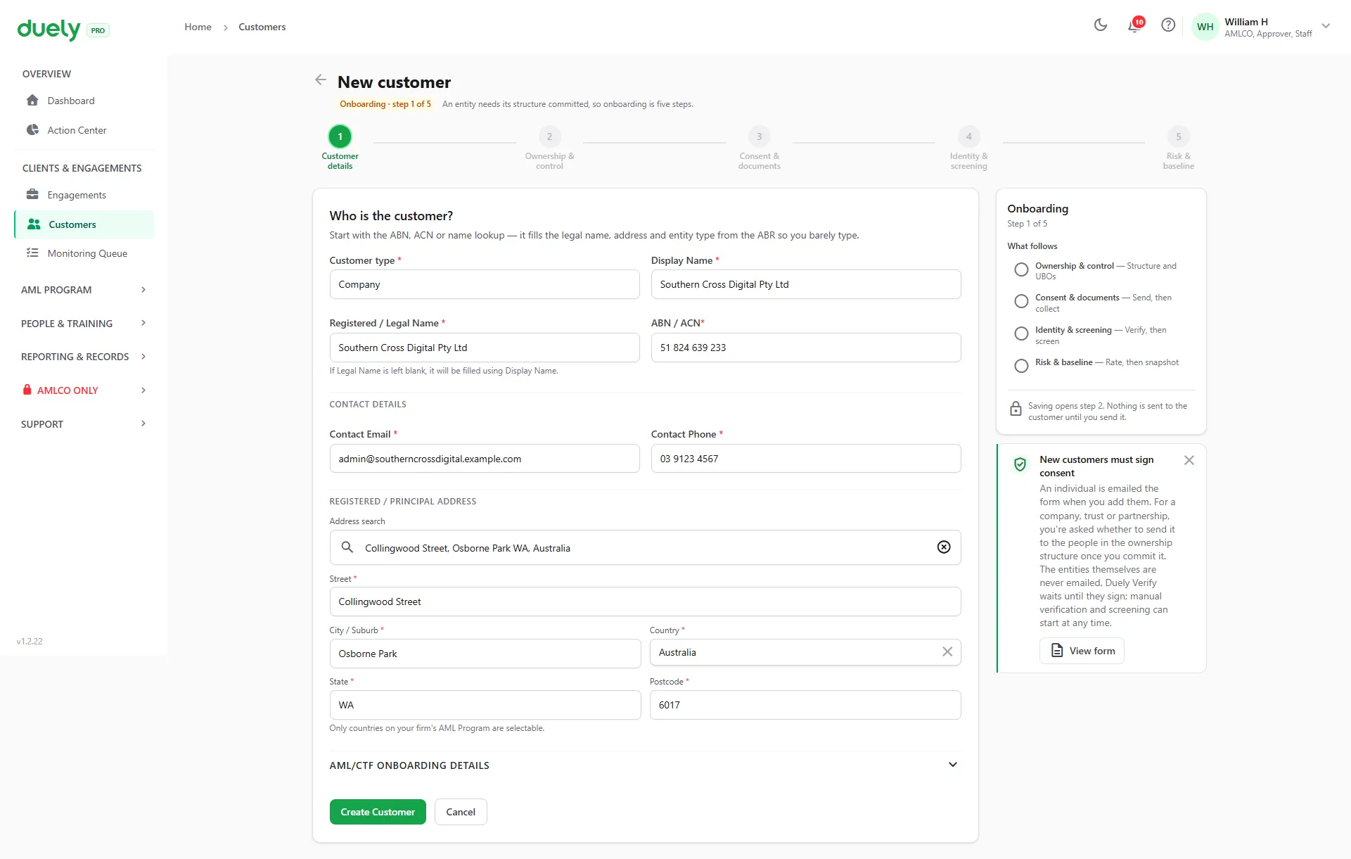The height and width of the screenshot is (859, 1351).
Task: Click the Contact Email input field
Action: 485,459
